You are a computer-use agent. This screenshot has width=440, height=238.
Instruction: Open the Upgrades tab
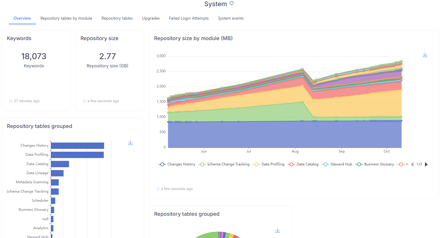click(x=151, y=18)
